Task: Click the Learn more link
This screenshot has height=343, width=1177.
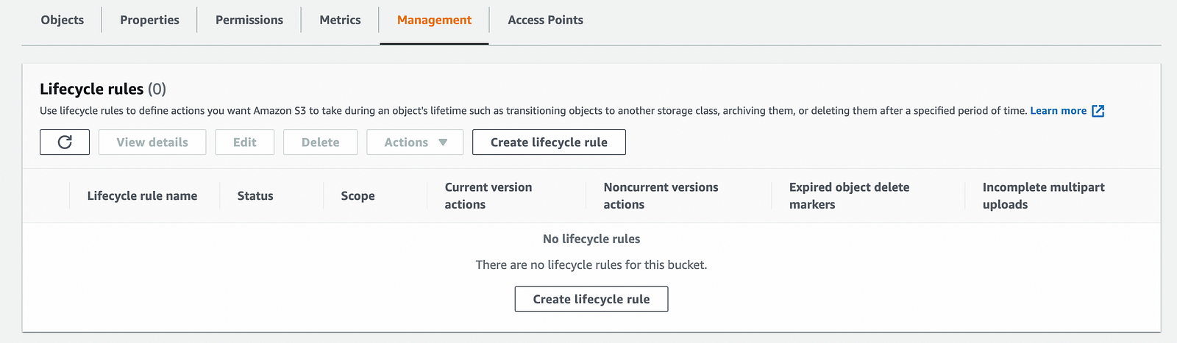Action: [1058, 111]
